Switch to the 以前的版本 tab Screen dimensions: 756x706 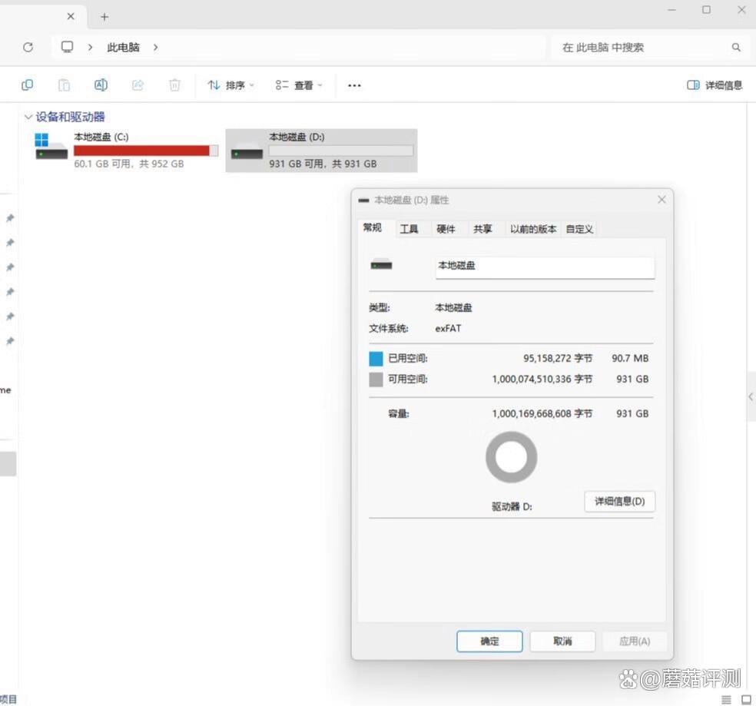[x=533, y=228]
